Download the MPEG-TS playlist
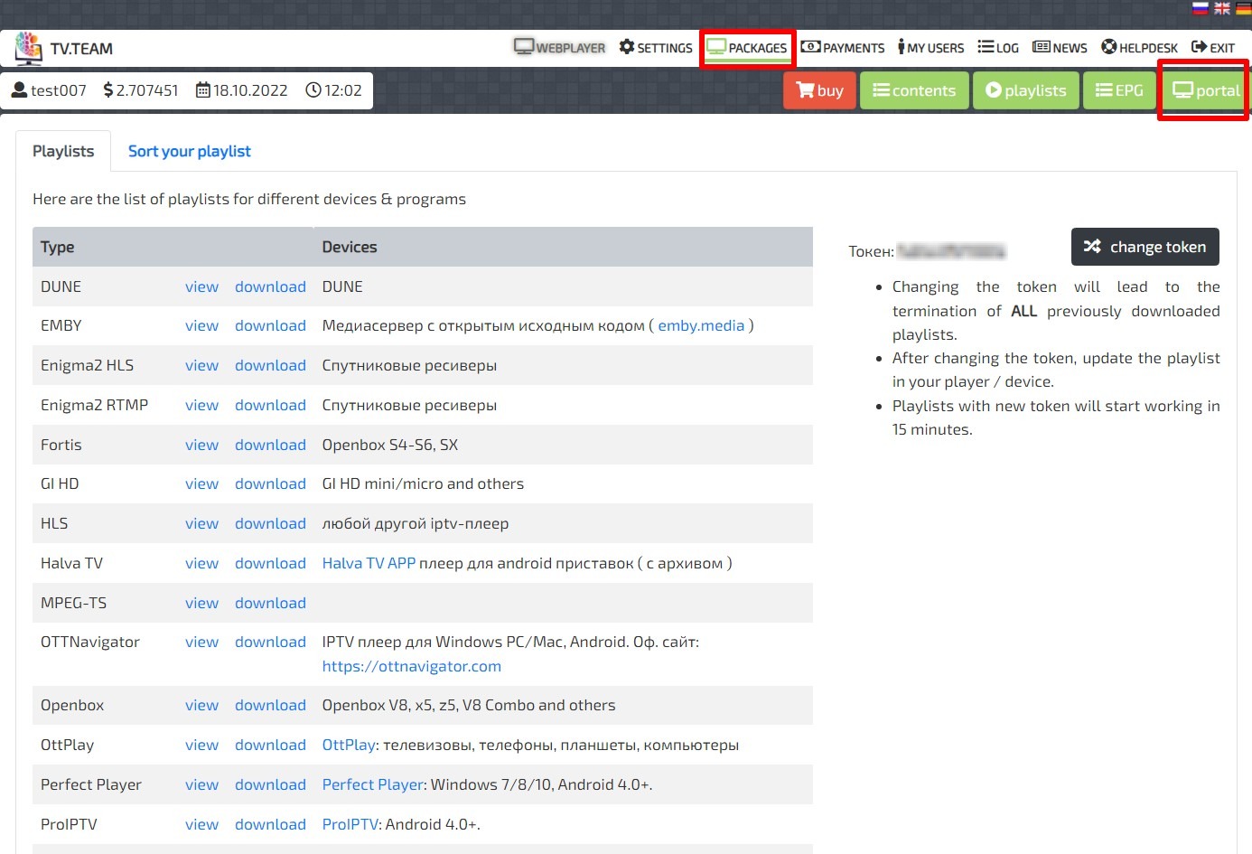 coord(270,603)
